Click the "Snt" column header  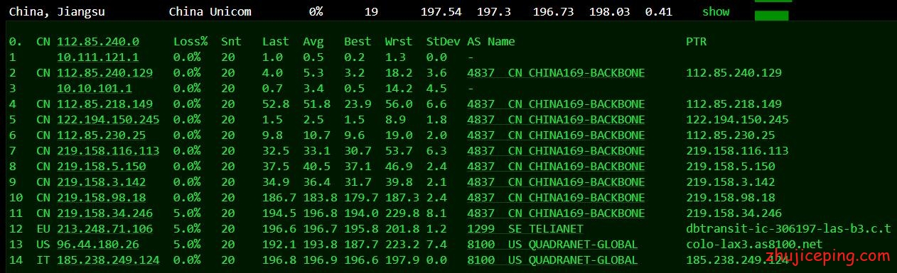click(230, 42)
